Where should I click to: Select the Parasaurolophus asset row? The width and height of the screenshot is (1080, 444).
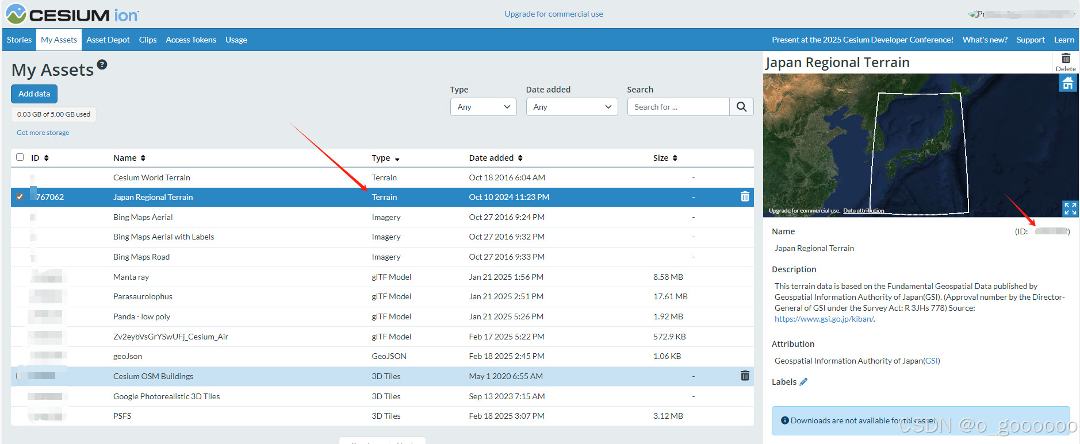point(382,296)
